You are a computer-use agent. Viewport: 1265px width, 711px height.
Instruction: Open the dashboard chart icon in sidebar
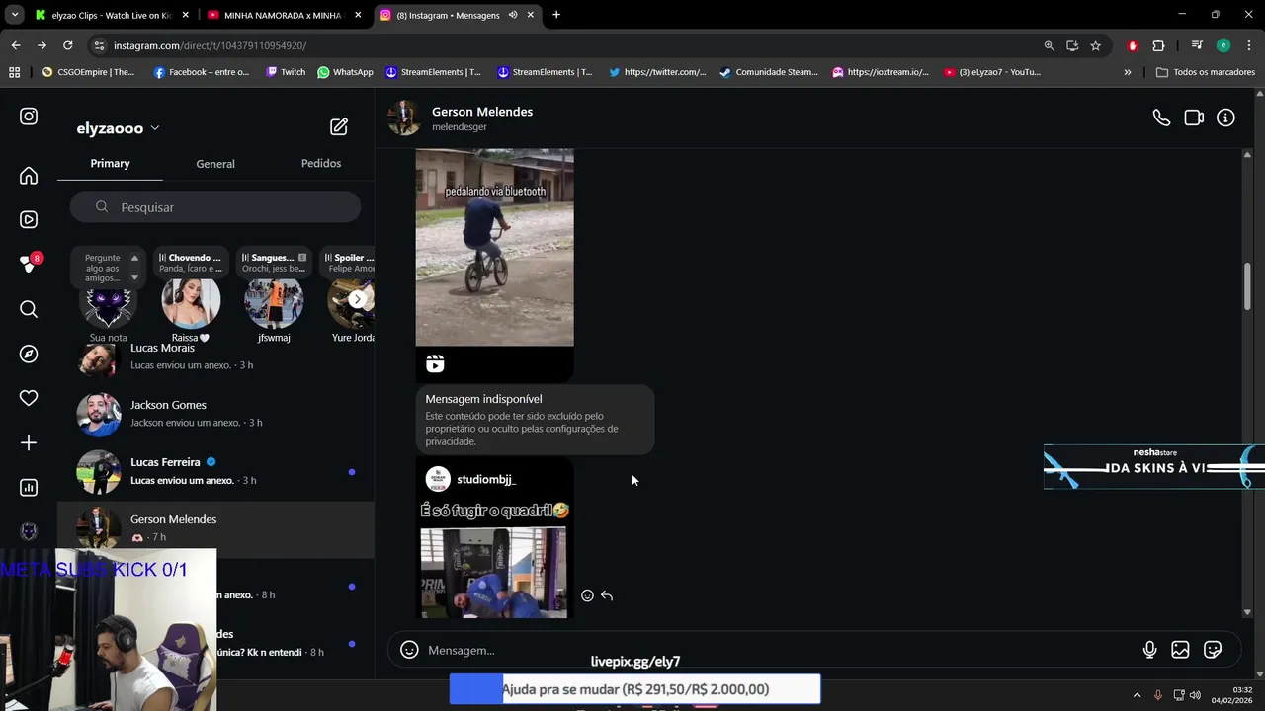(29, 488)
